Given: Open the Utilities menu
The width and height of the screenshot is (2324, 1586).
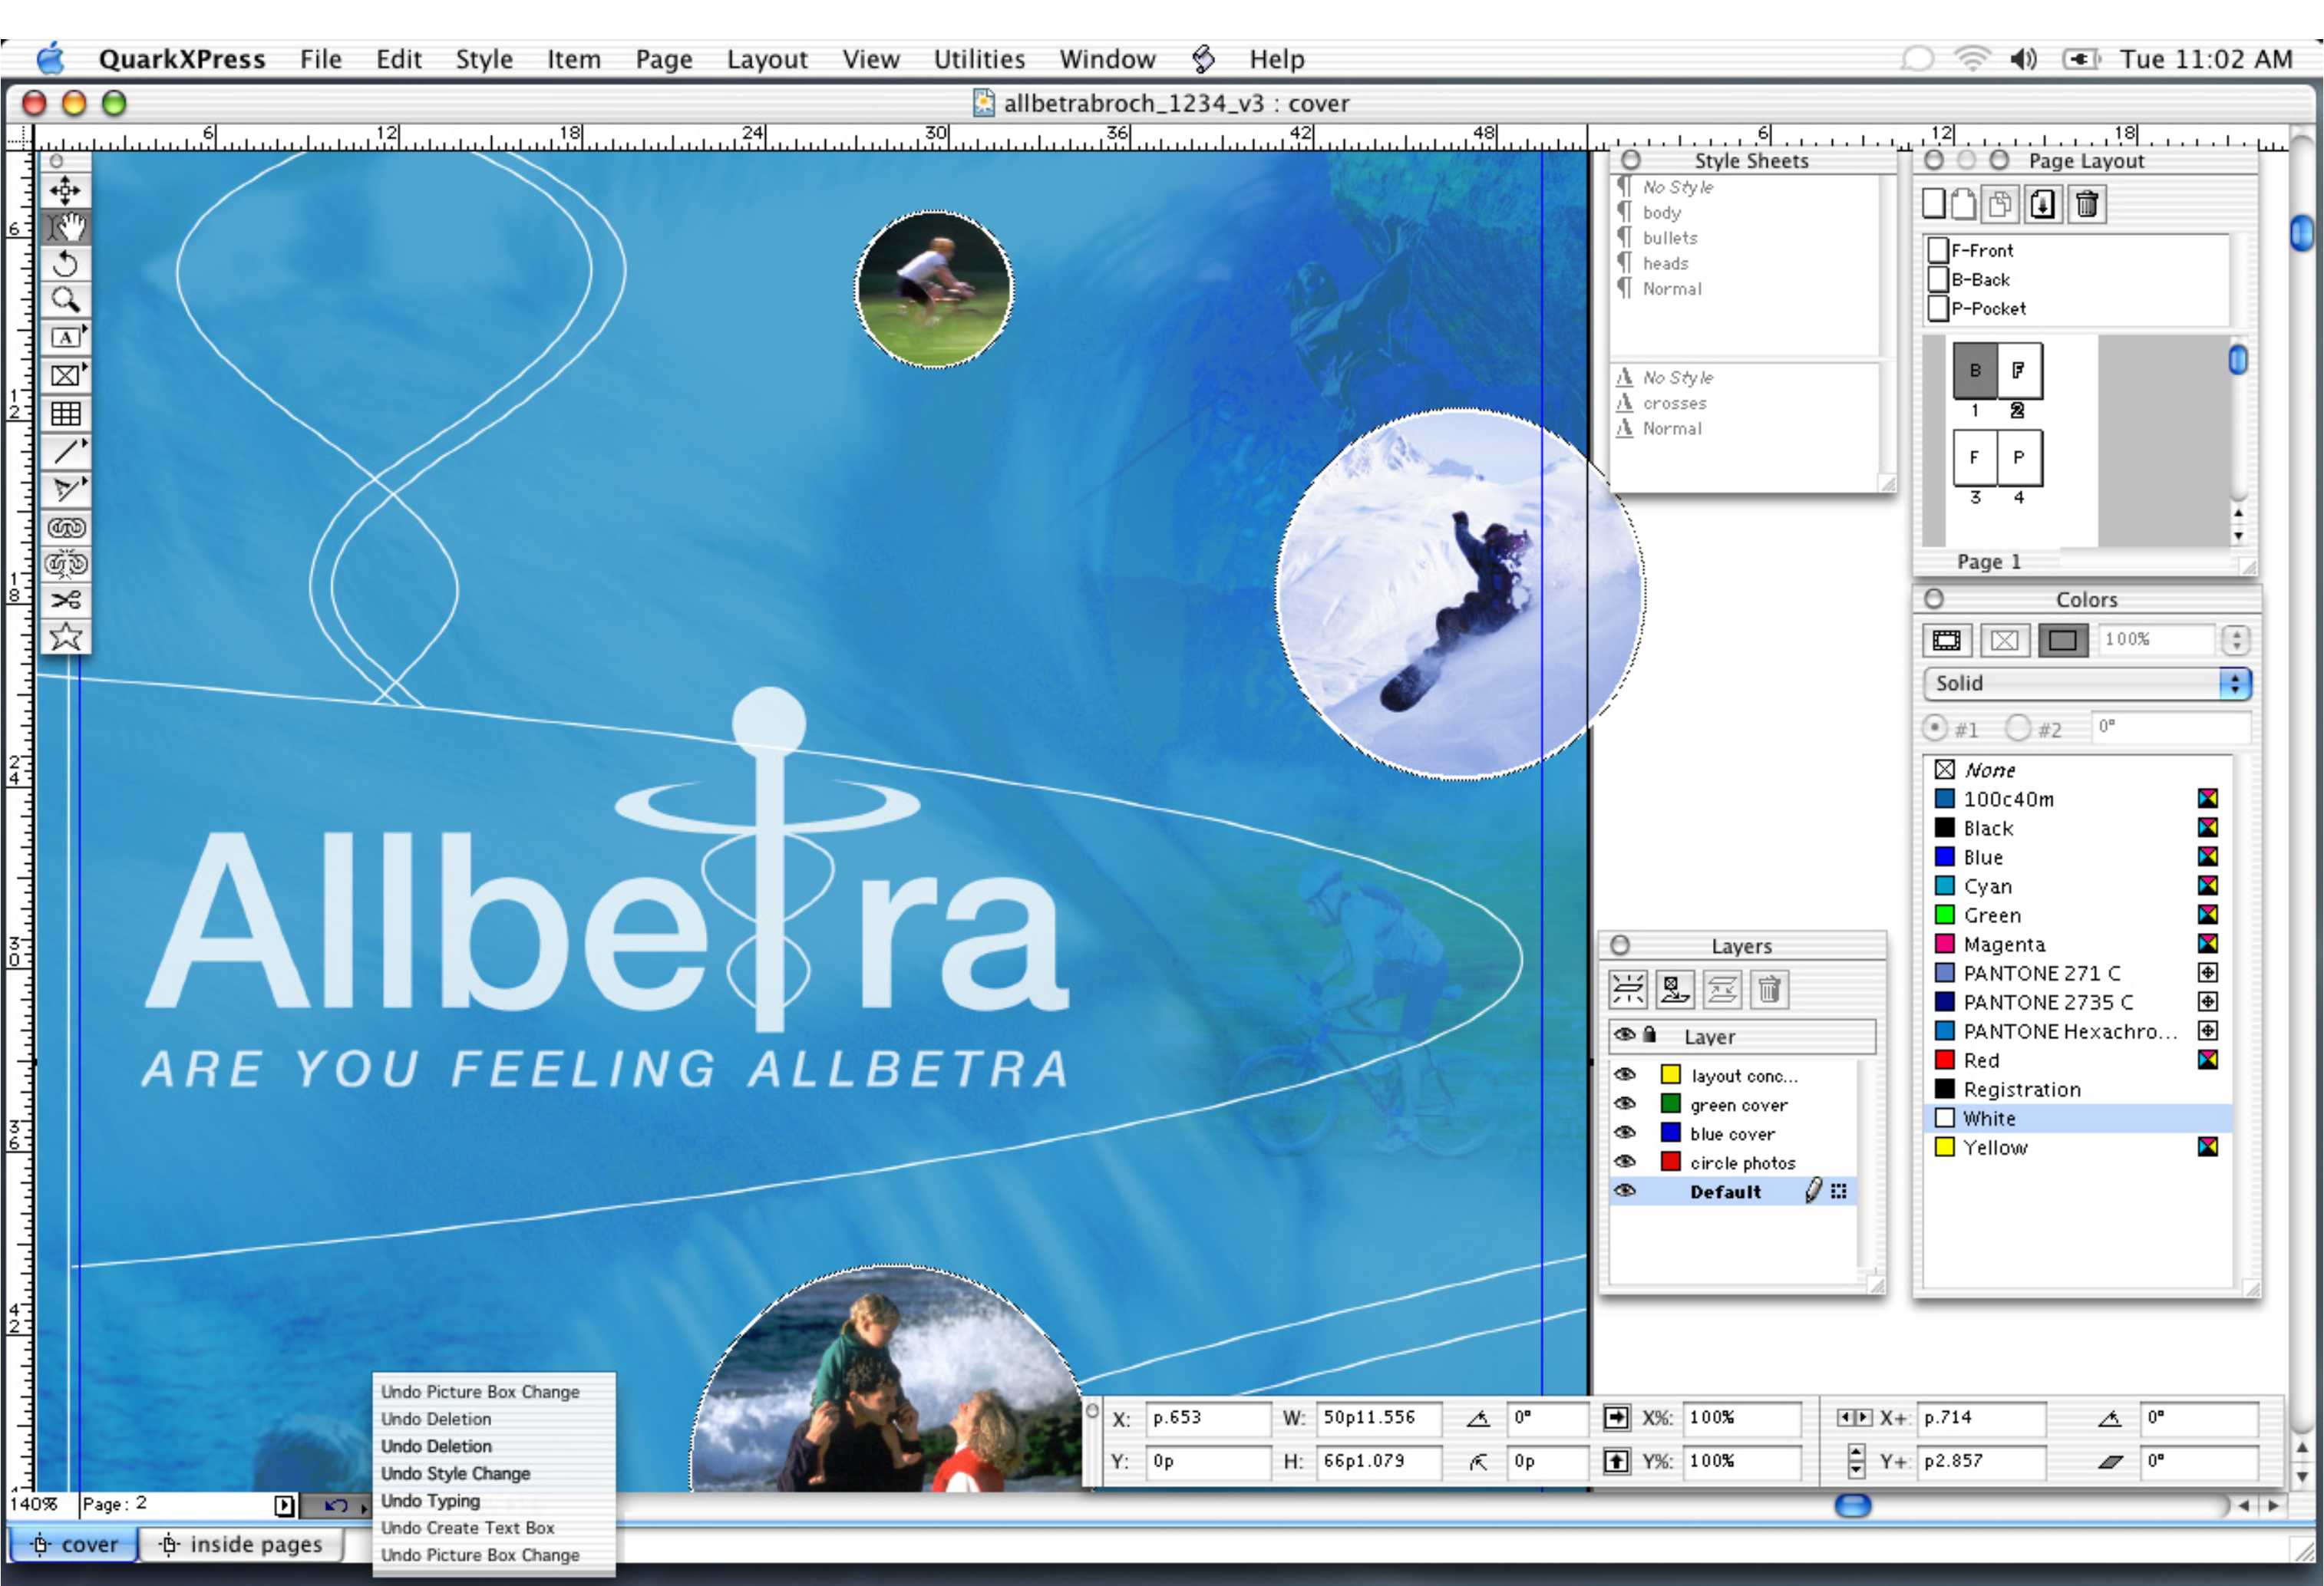Looking at the screenshot, I should point(979,59).
